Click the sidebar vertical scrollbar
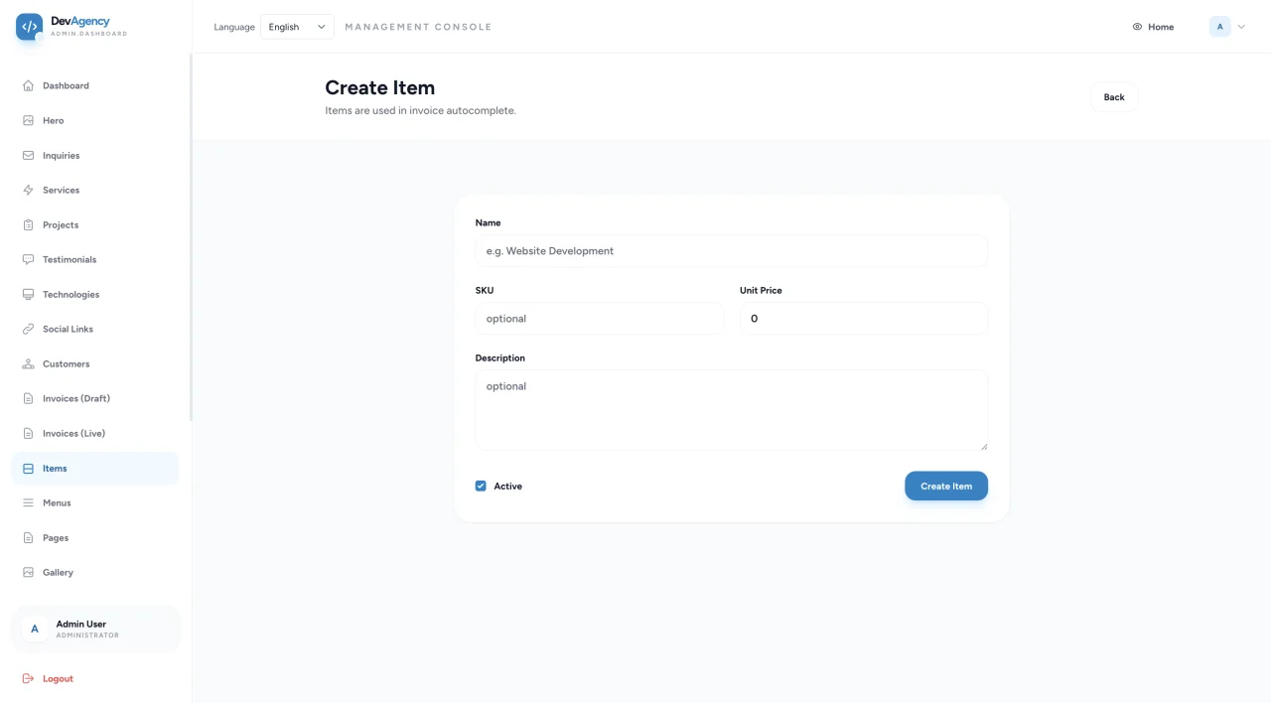The height and width of the screenshot is (703, 1271). coord(190,237)
